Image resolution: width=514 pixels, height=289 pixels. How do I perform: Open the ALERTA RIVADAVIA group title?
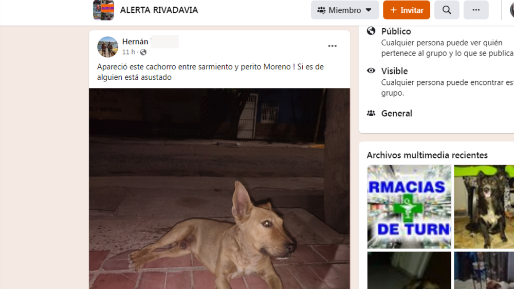coord(159,10)
